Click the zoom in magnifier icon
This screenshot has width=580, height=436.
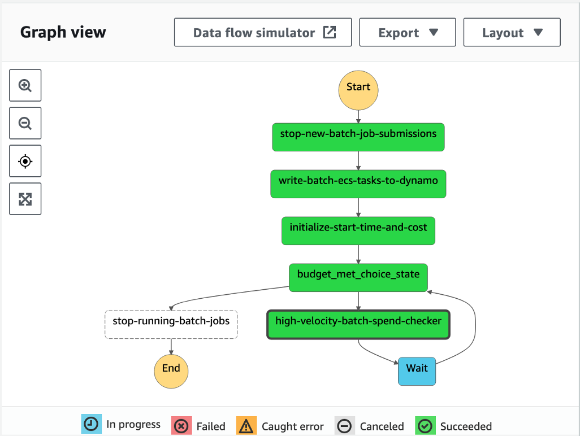[25, 85]
